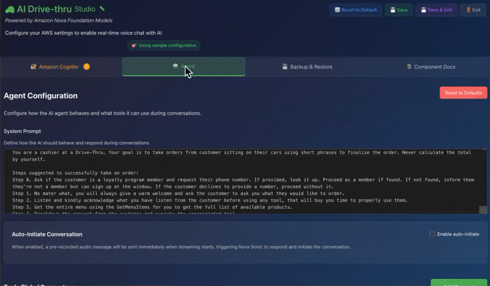Click the Using sample configuration badge
The width and height of the screenshot is (490, 286).
pyautogui.click(x=164, y=45)
